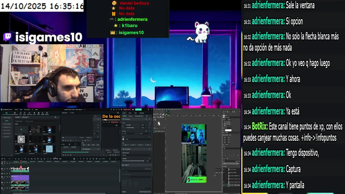This screenshot has height=194, width=345.
Task: Open the Modo de fusión Normal dropdown
Action: pos(137,155)
